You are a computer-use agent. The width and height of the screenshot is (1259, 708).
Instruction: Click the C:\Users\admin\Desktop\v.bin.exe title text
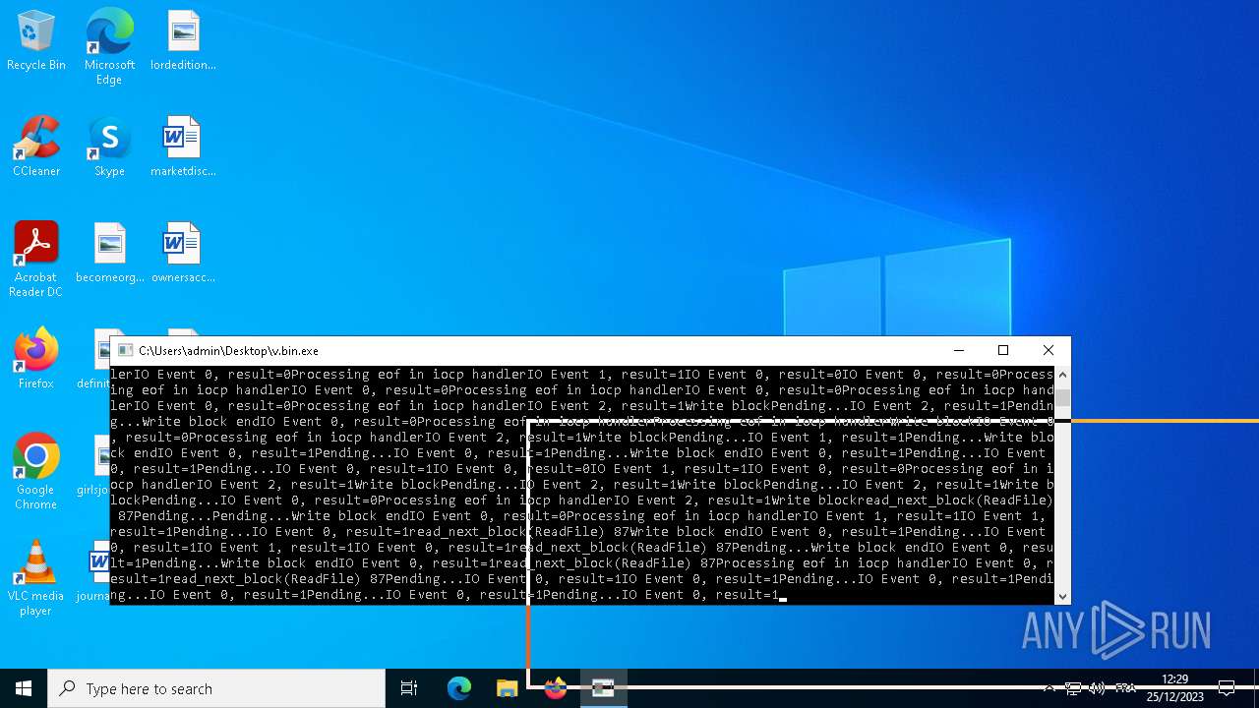point(228,351)
